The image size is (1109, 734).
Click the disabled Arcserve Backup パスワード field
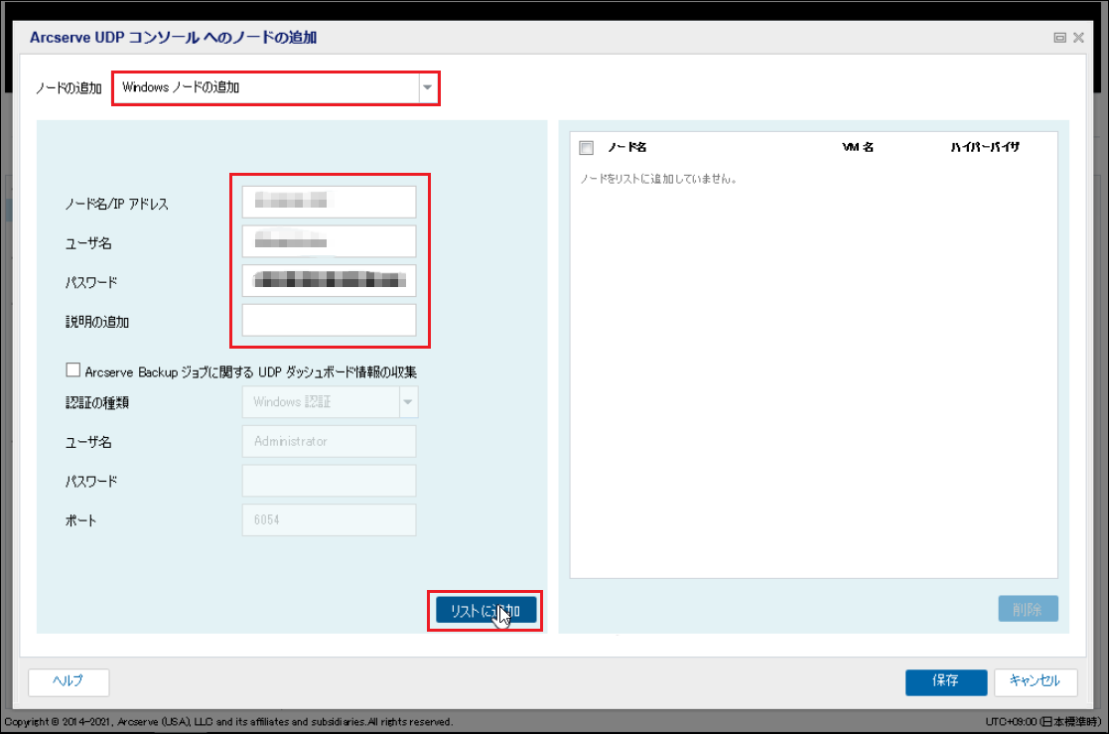pyautogui.click(x=329, y=482)
